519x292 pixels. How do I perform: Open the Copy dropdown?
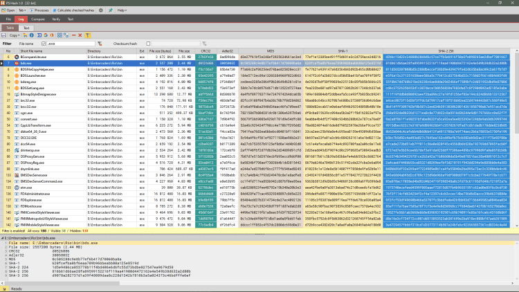[x=14, y=35]
